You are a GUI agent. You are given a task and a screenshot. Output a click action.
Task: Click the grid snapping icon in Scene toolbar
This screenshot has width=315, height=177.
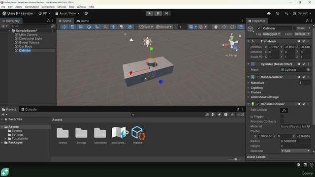click(x=191, y=27)
